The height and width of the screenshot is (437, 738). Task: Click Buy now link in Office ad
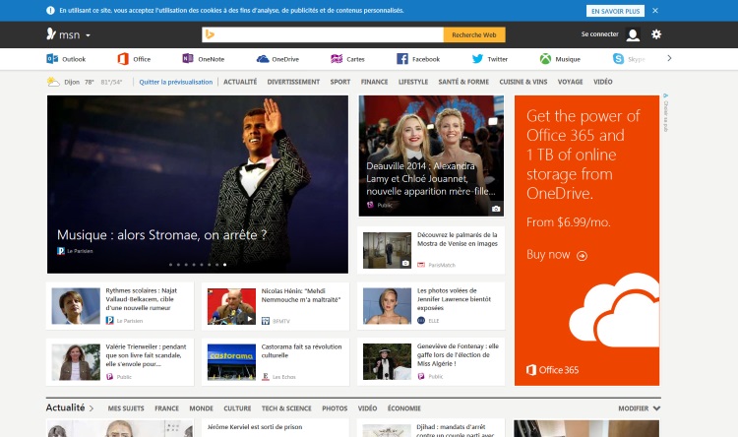tap(548, 255)
